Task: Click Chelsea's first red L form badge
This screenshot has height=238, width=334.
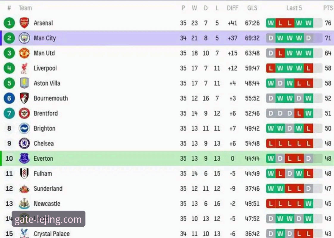Action: point(271,143)
